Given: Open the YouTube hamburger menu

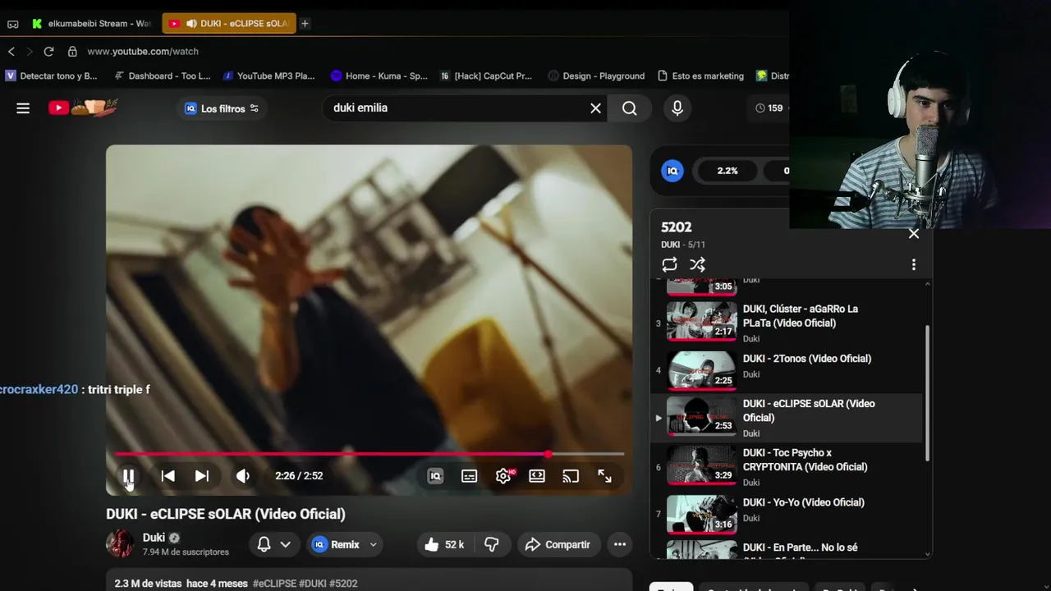Looking at the screenshot, I should (x=23, y=108).
